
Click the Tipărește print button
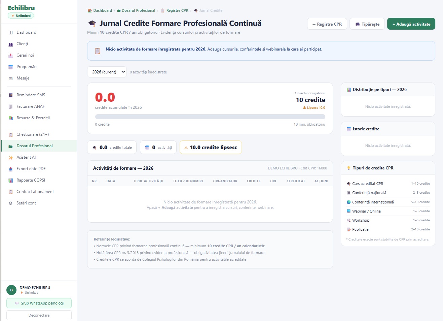click(367, 24)
